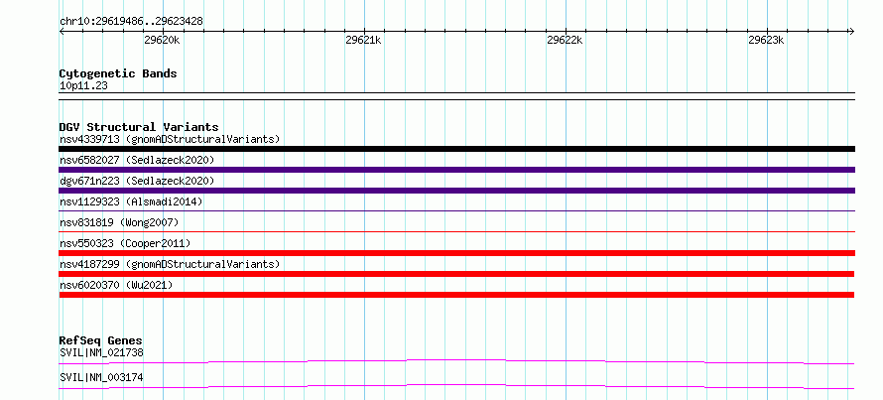Open variant nsv831819 (Wong2007) label

pos(119,222)
